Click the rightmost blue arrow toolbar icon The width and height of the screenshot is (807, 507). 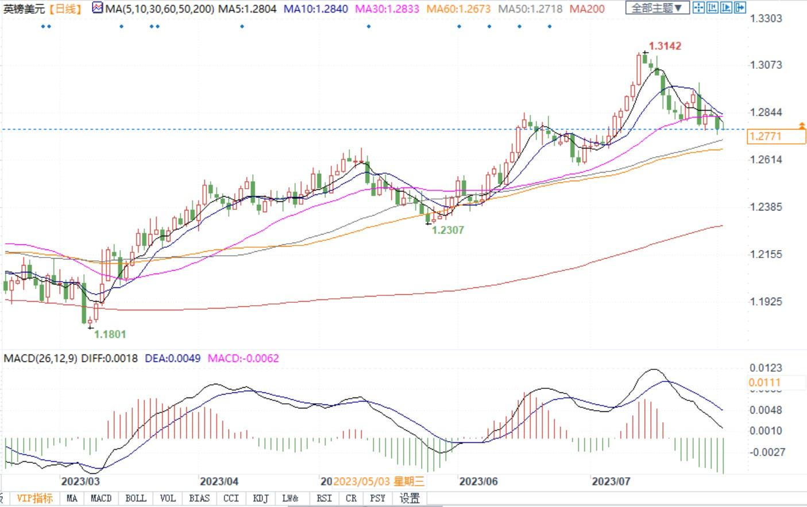(740, 7)
